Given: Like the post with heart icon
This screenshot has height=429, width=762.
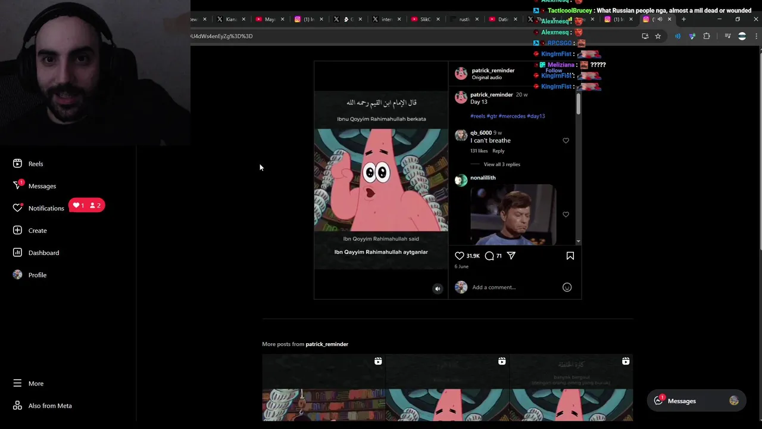Looking at the screenshot, I should (x=460, y=256).
